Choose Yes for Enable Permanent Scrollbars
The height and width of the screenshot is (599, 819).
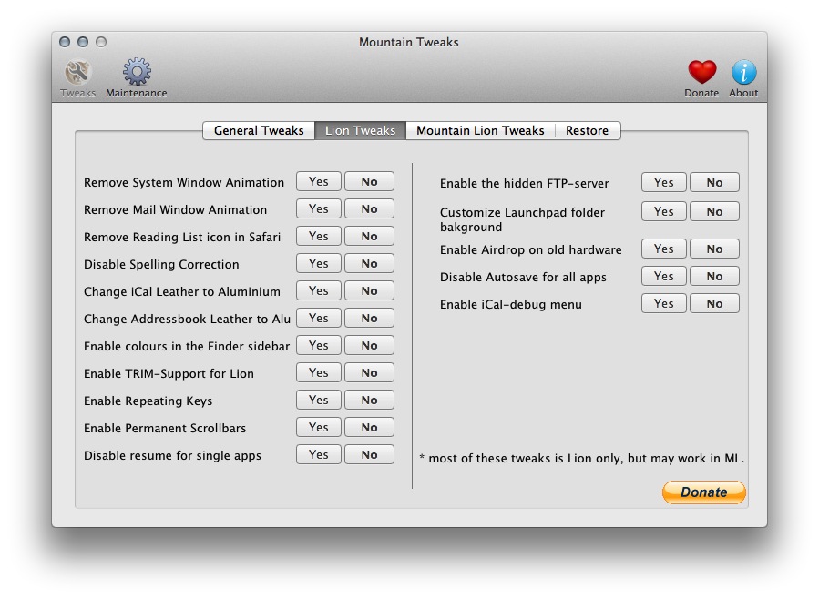[x=319, y=427]
